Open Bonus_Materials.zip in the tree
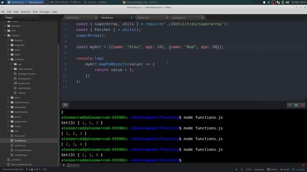The height and width of the screenshot is (172, 307). point(21,164)
